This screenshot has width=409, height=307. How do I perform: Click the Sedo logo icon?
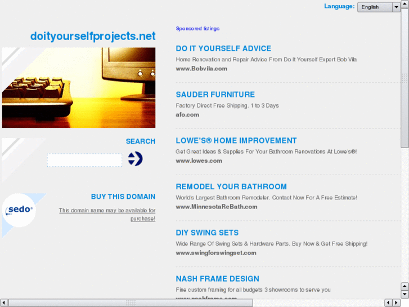coord(19,210)
